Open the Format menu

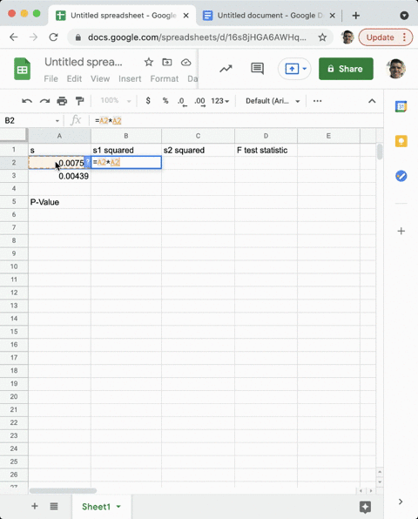(165, 78)
